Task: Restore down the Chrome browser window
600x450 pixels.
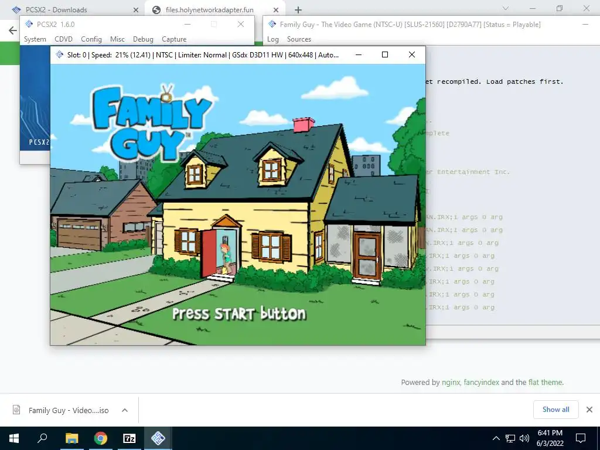Action: tap(560, 8)
